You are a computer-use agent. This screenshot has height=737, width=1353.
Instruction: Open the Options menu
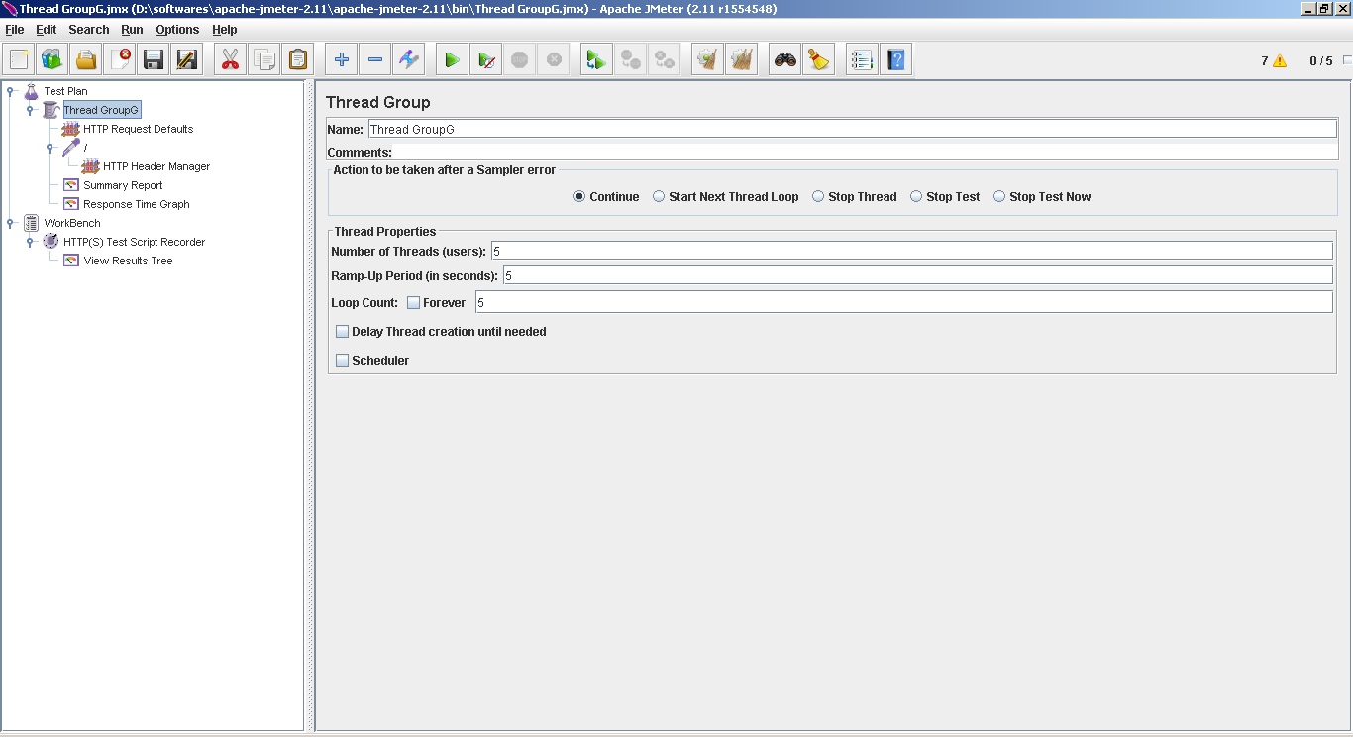click(177, 30)
